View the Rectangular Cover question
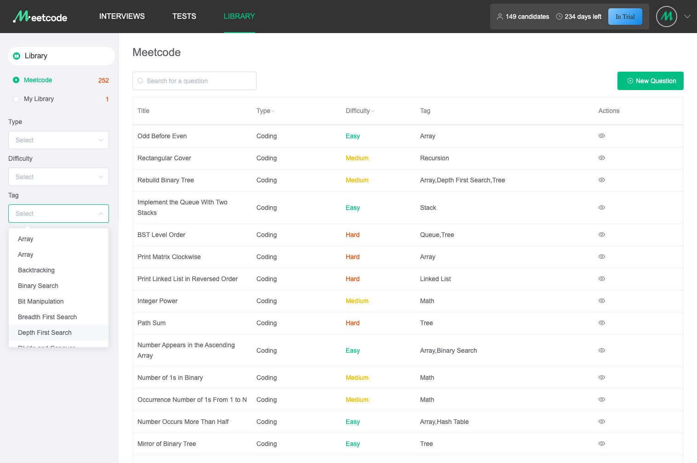The width and height of the screenshot is (697, 463). point(601,158)
